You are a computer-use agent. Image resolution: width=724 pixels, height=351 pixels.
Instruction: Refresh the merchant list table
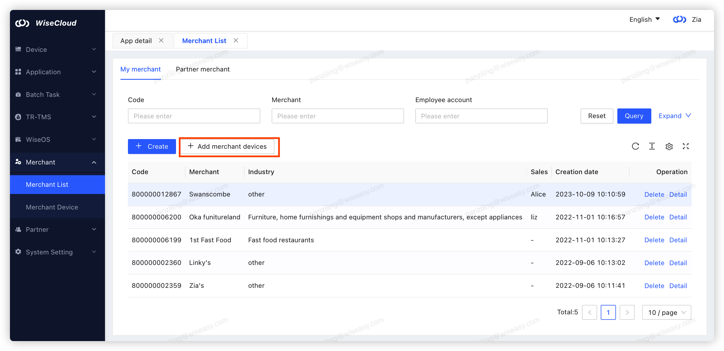coord(636,146)
